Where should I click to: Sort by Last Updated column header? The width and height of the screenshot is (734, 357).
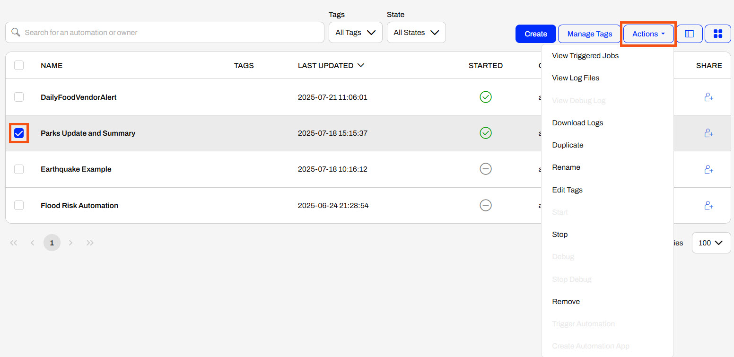(331, 65)
